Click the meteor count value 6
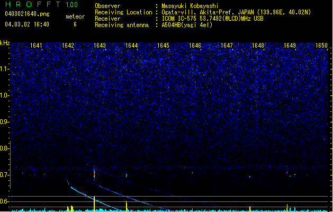Viewport: 333px width, 212px height. (x=75, y=24)
